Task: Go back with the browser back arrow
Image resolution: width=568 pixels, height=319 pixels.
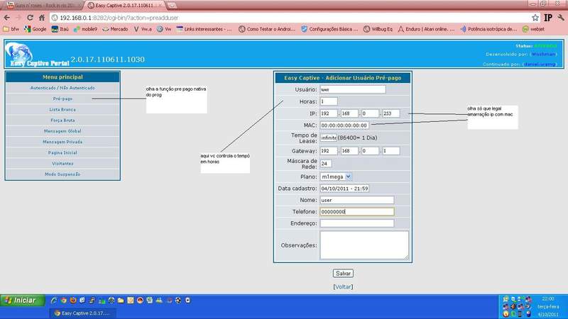Action: point(7,18)
